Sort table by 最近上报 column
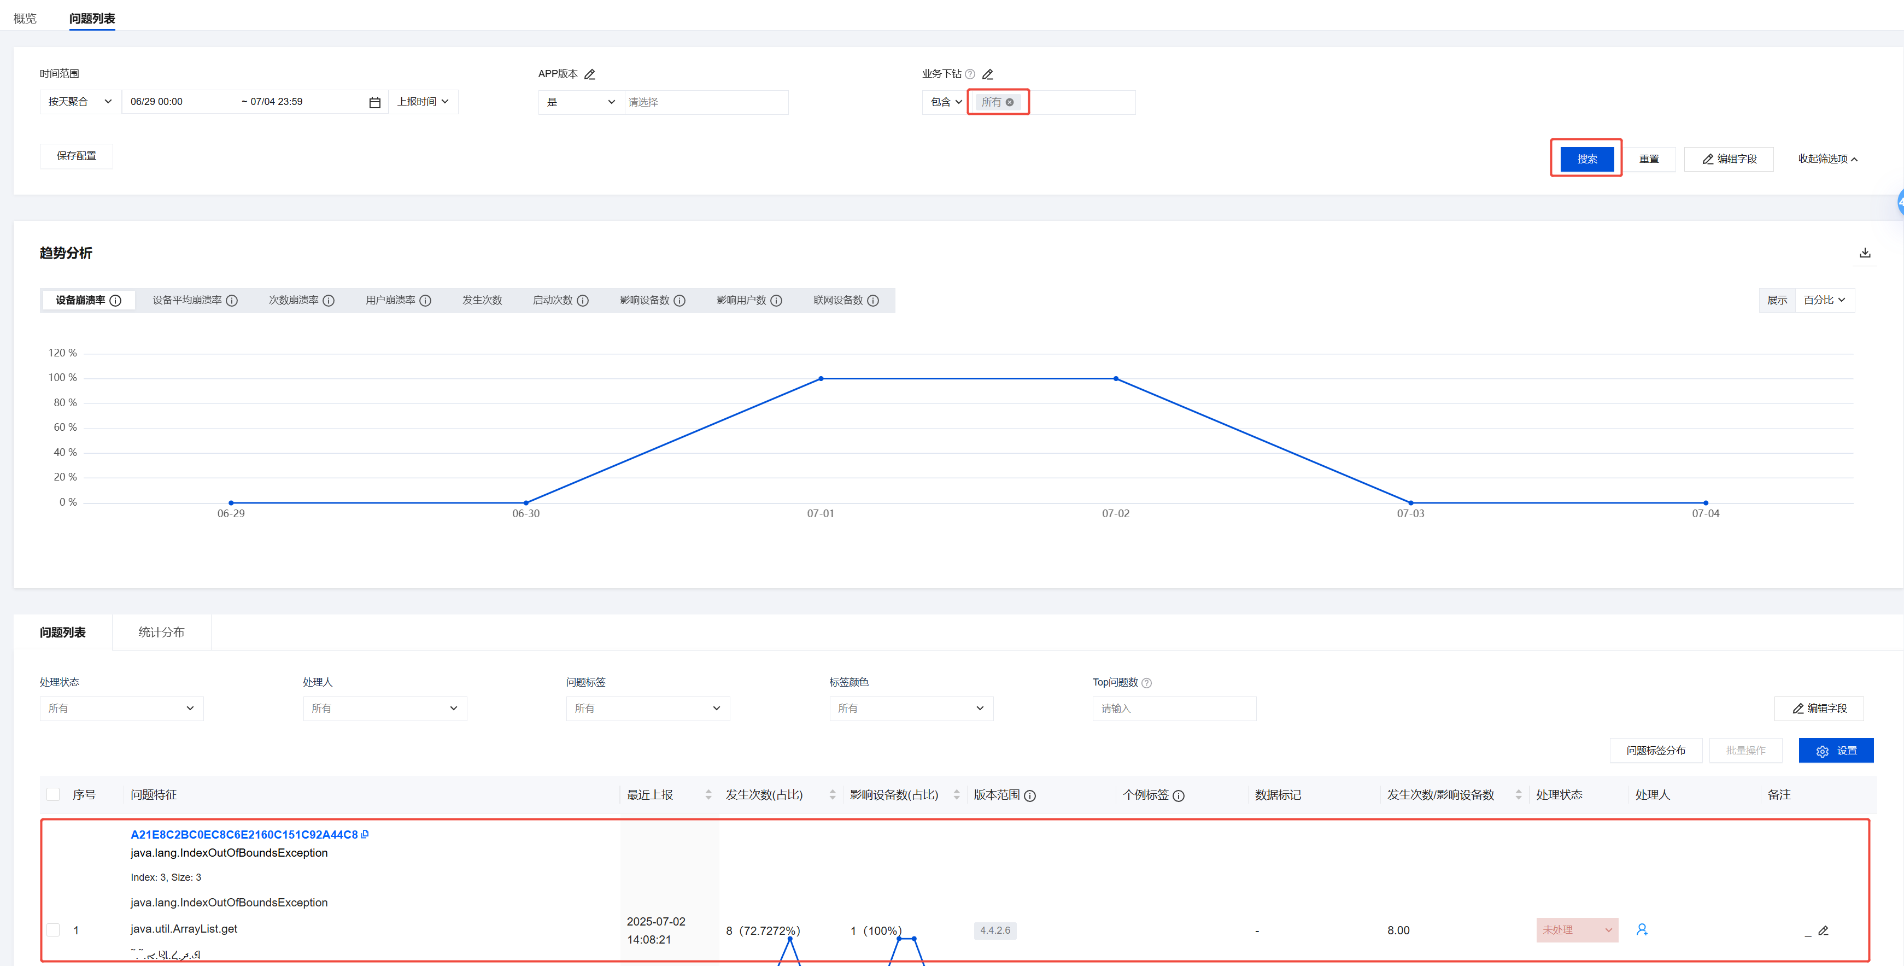 point(708,794)
